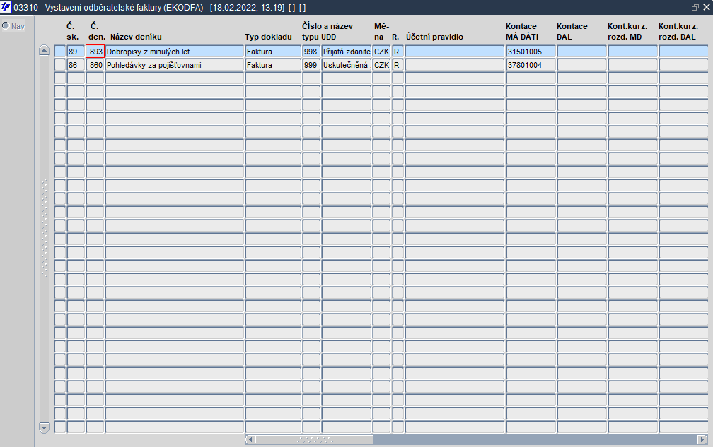Click the horizontal scrollbar right arrow

[702, 439]
